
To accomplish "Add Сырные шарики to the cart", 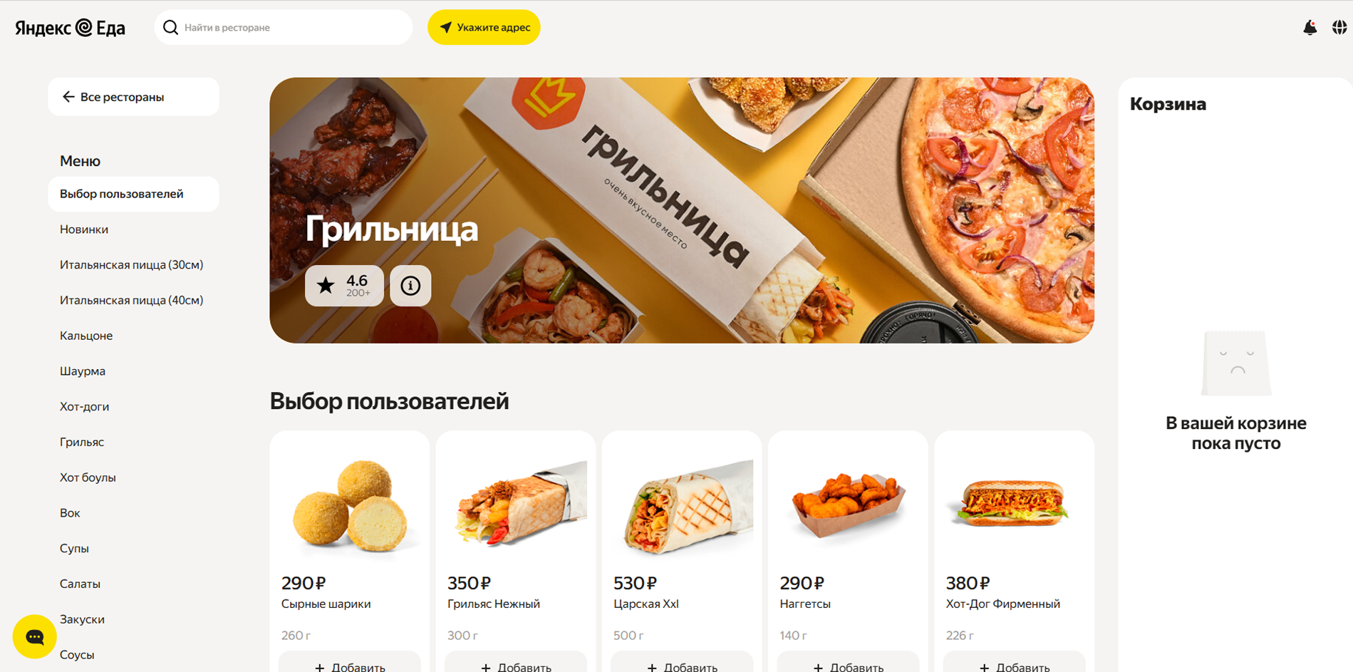I will pyautogui.click(x=349, y=664).
